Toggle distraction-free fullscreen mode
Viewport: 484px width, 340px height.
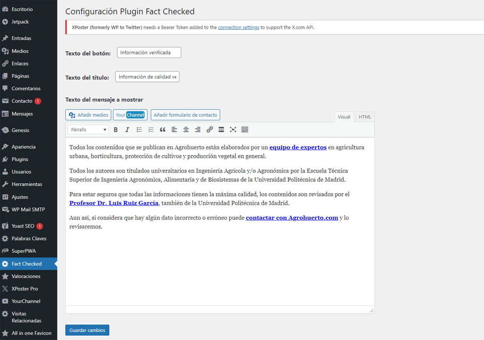(x=233, y=129)
